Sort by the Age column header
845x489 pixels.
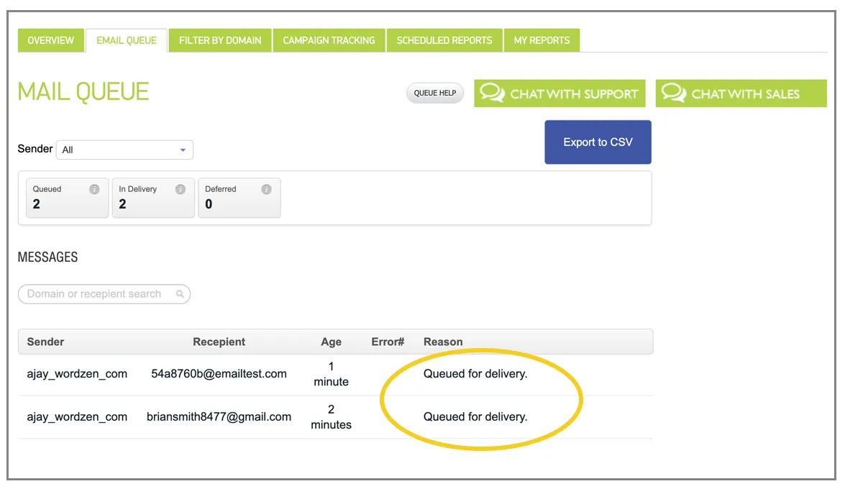click(x=331, y=342)
